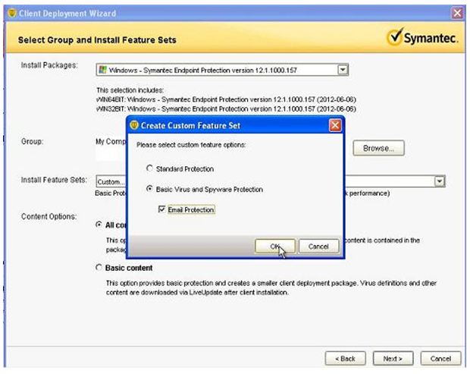The height and width of the screenshot is (374, 470).
Task: Open the Install Packages dropdown arrow
Action: (x=343, y=69)
